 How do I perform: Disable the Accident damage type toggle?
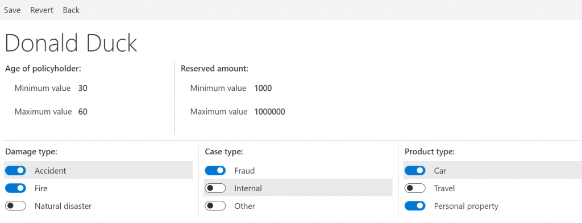click(15, 170)
